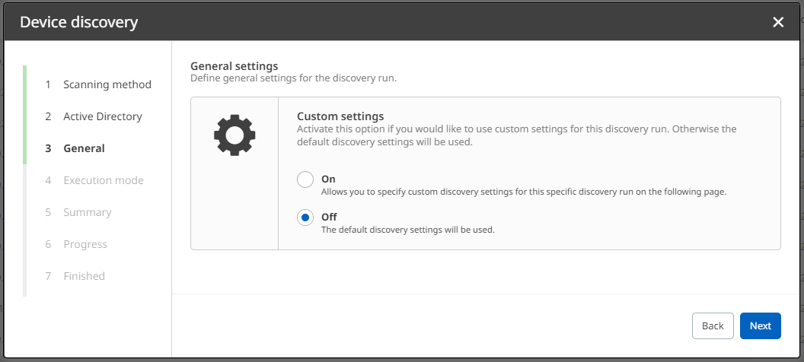
Task: Click the On option's description text
Action: [x=523, y=192]
